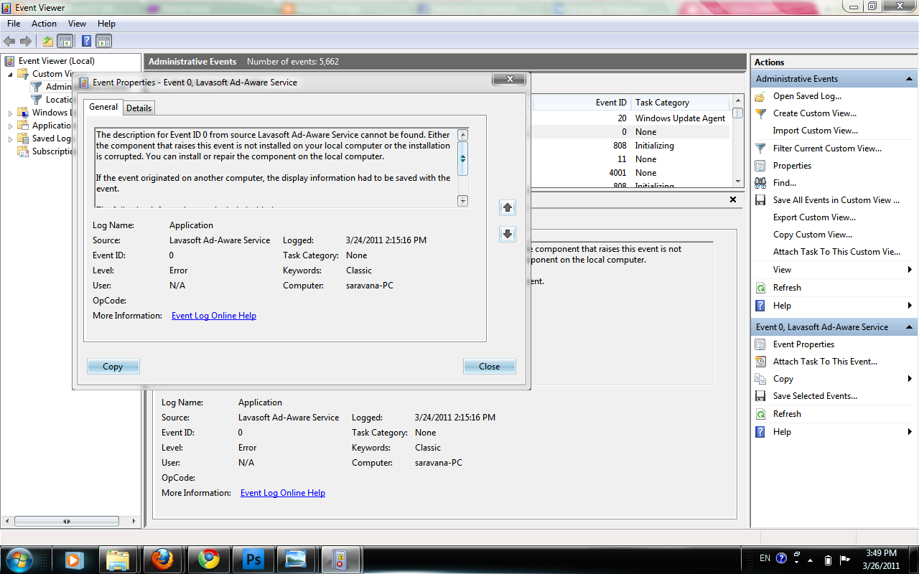This screenshot has height=574, width=919.
Task: Click the Properties action icon
Action: [x=760, y=166]
